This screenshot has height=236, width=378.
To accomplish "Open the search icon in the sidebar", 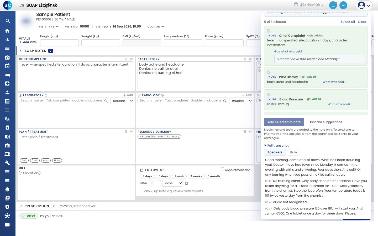I will coord(7,21).
